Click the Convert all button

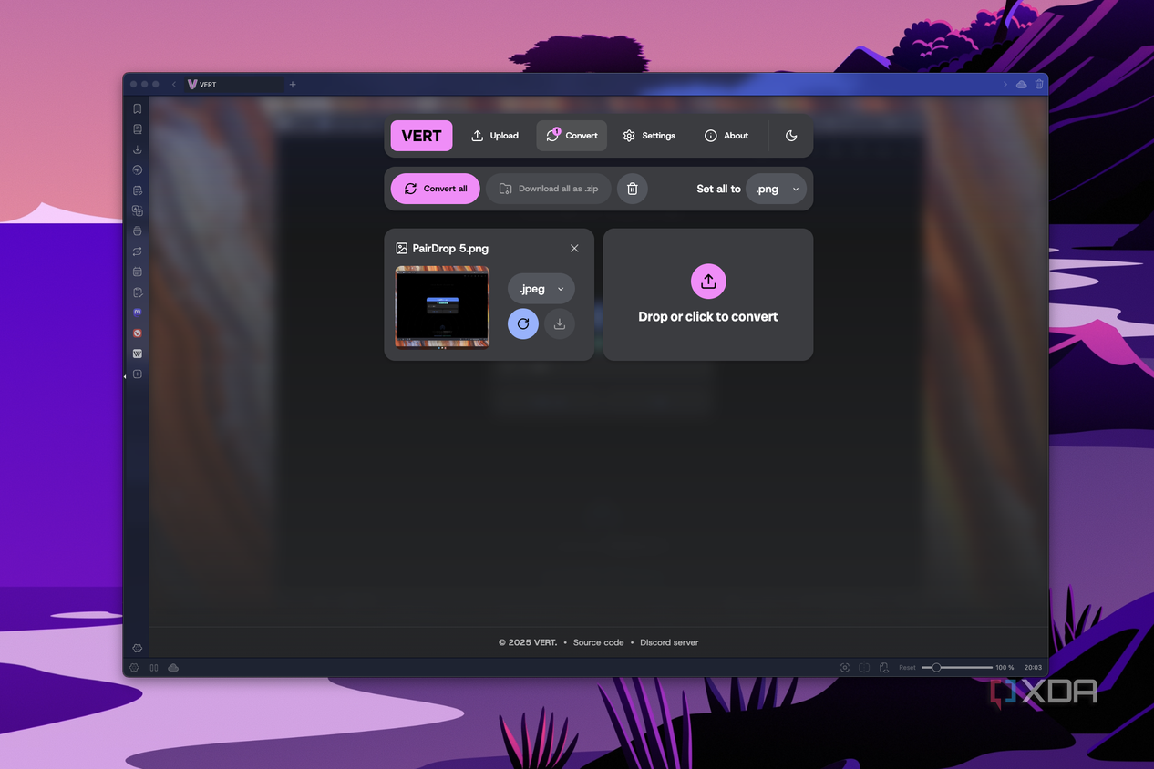(436, 189)
